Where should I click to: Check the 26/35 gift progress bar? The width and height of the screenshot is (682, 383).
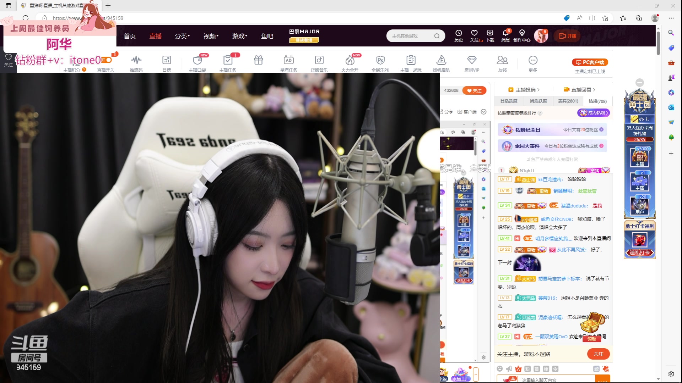coord(639,140)
